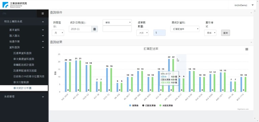Open the 大於 comparison dropdown

pyautogui.click(x=143, y=33)
